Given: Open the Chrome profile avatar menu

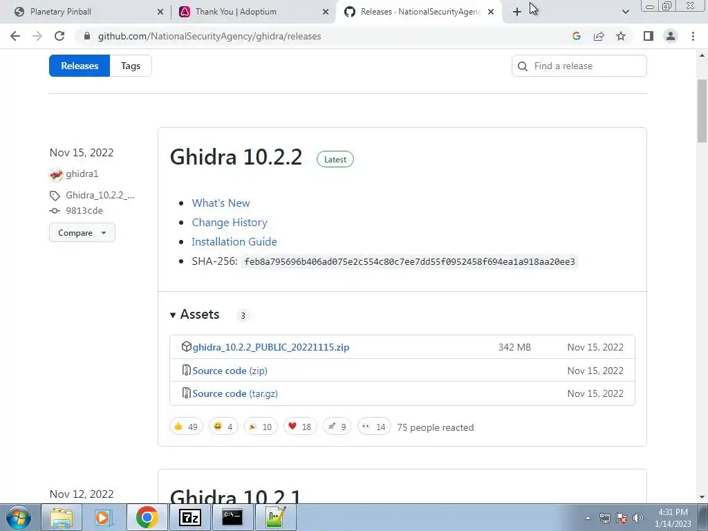Looking at the screenshot, I should click(x=671, y=36).
